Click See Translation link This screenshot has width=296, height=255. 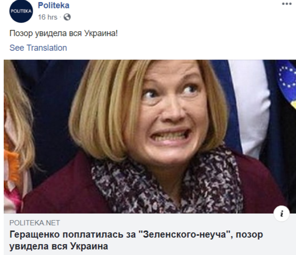click(38, 48)
